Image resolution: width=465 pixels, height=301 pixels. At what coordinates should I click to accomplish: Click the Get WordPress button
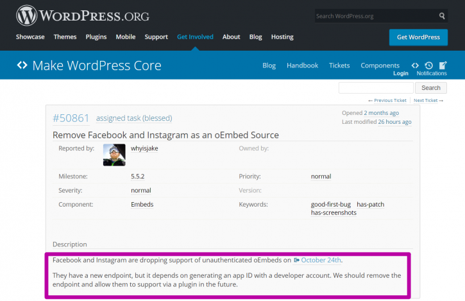point(418,37)
